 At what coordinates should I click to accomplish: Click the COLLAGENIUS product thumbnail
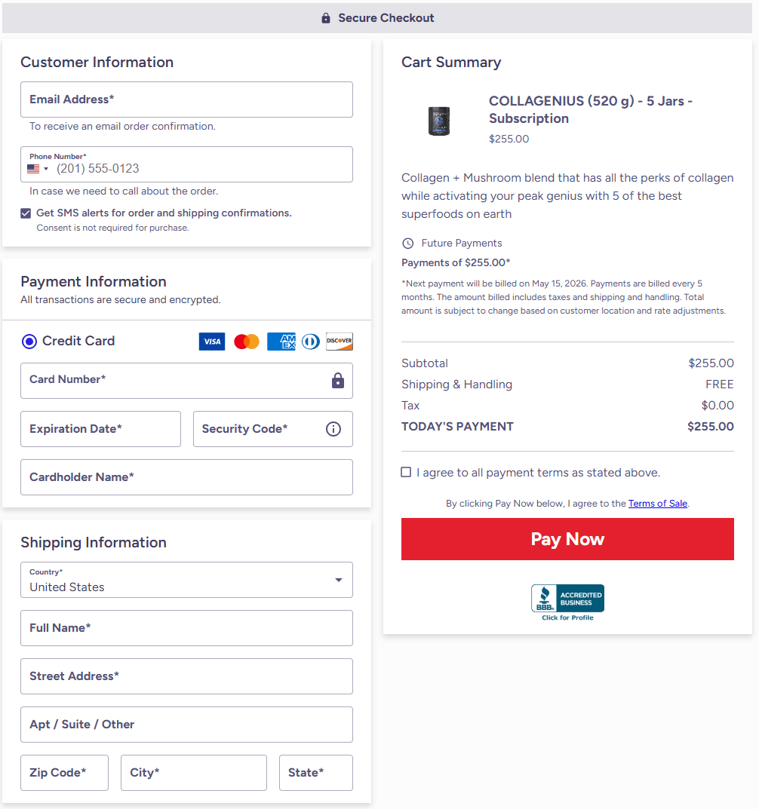439,120
